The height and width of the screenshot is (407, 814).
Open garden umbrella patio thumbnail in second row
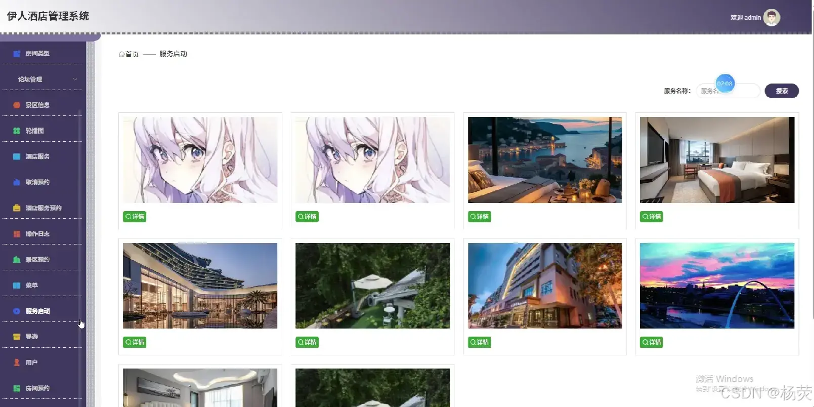(x=372, y=286)
